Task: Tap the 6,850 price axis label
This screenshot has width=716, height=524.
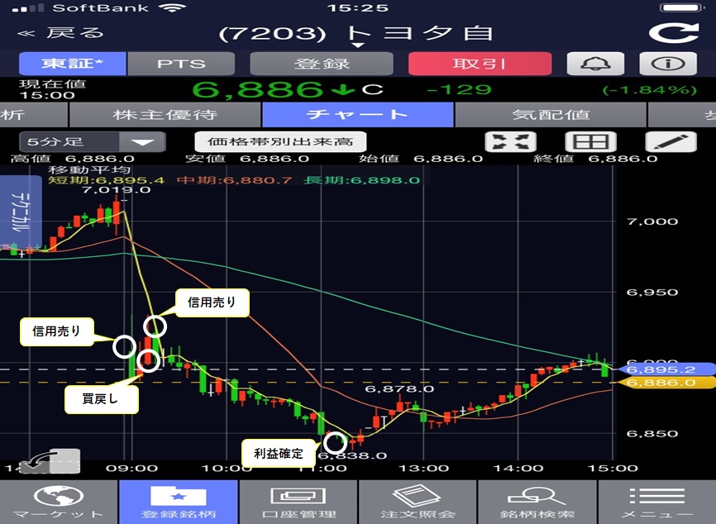Action: pos(652,434)
